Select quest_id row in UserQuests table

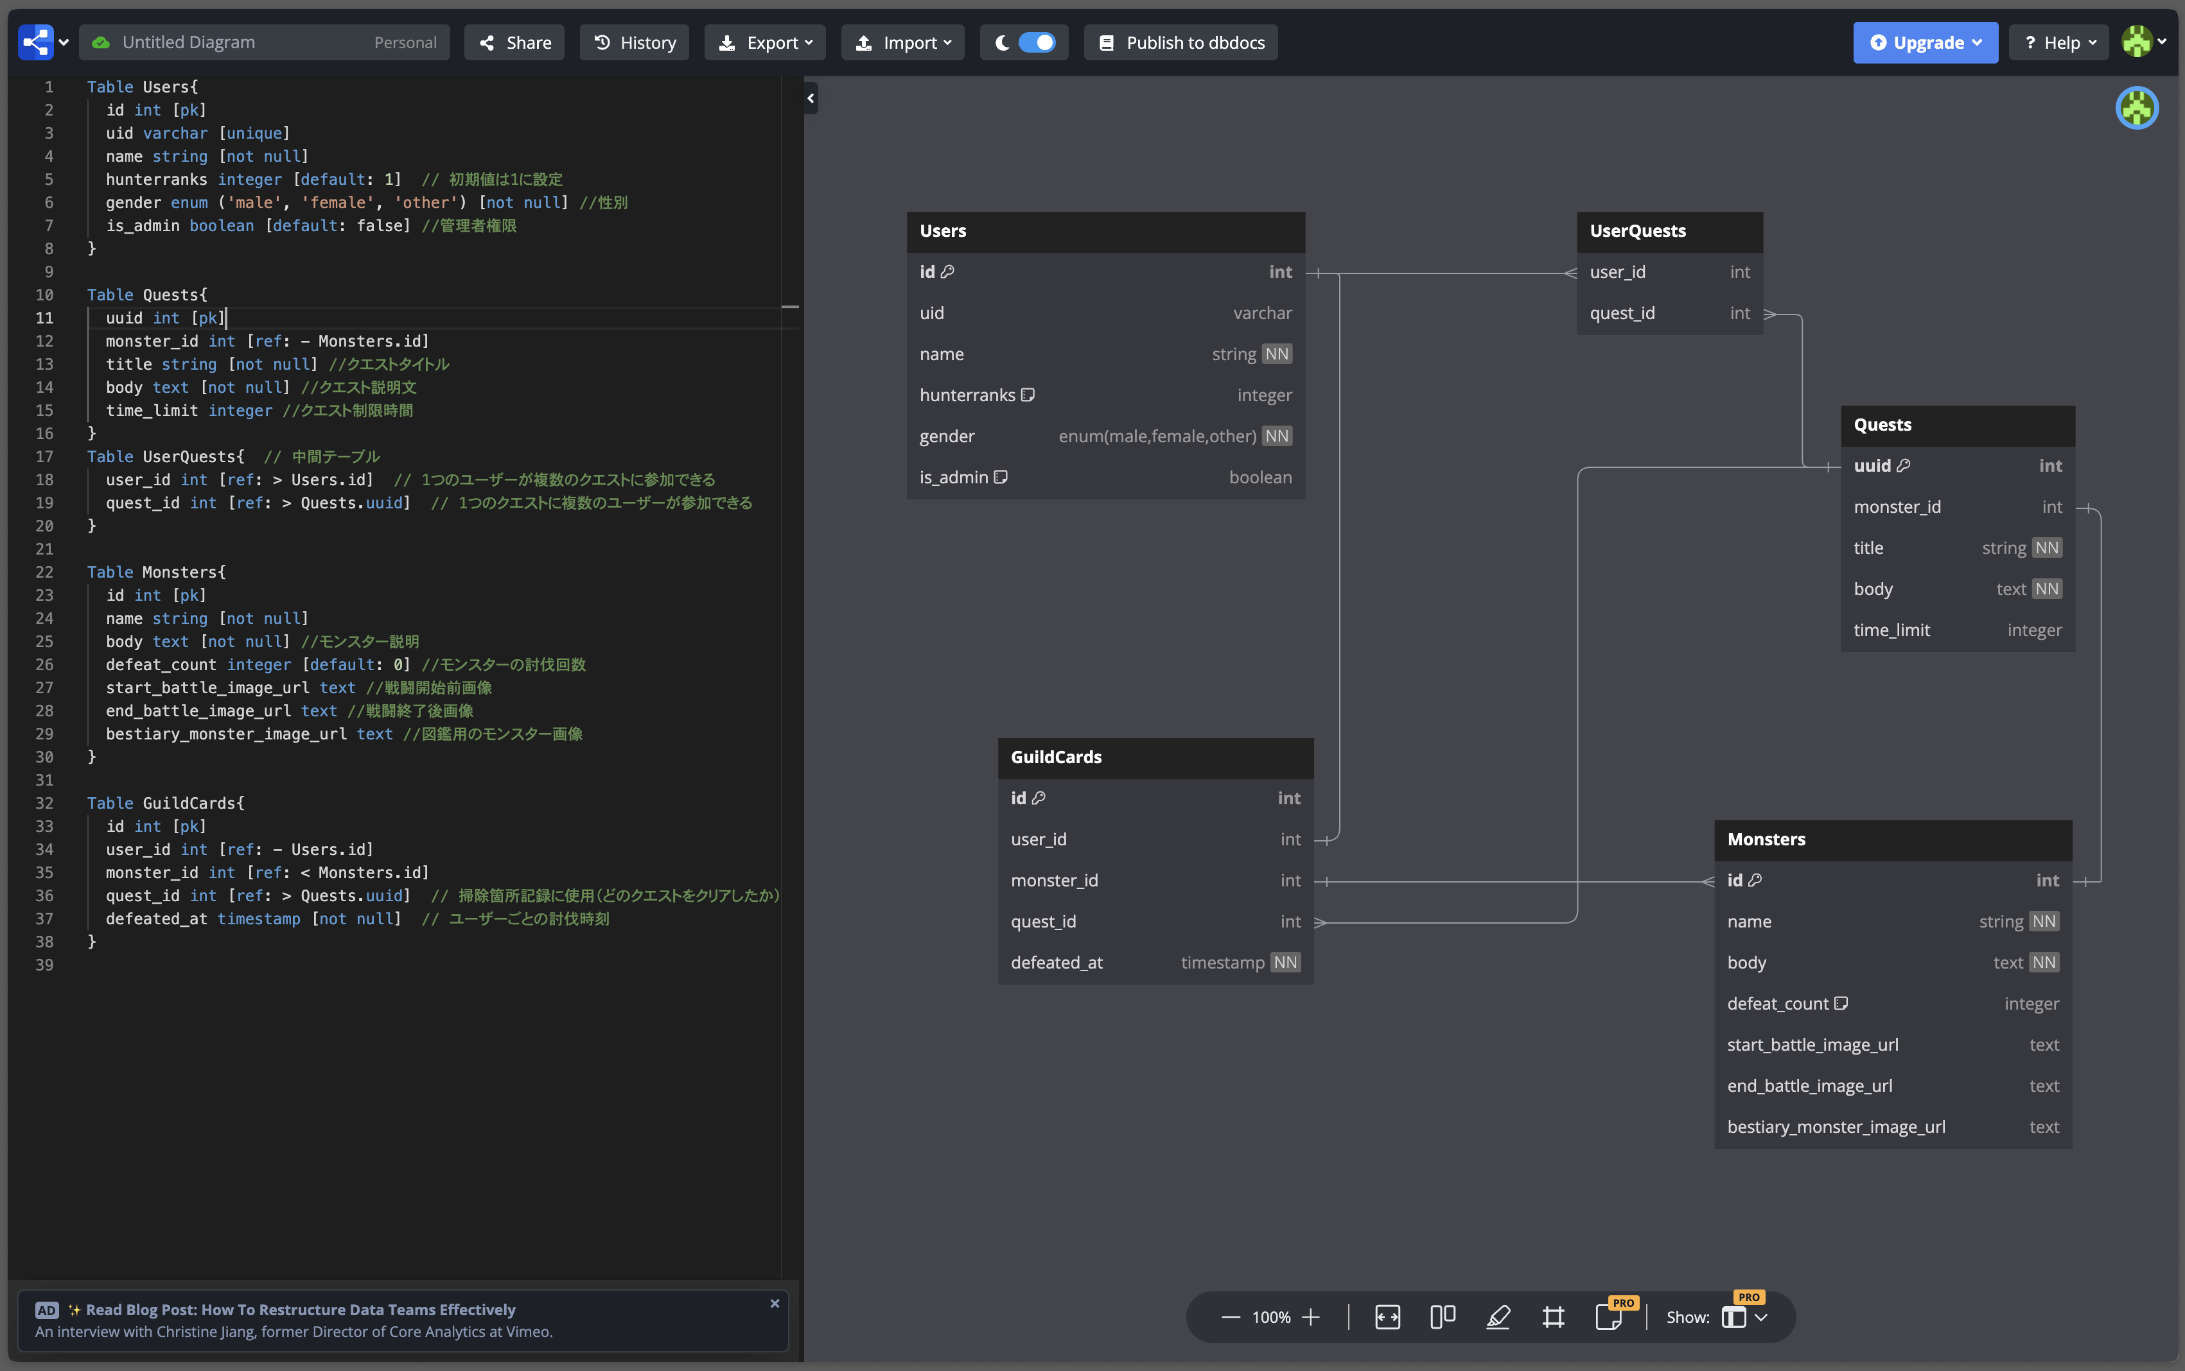click(x=1670, y=314)
